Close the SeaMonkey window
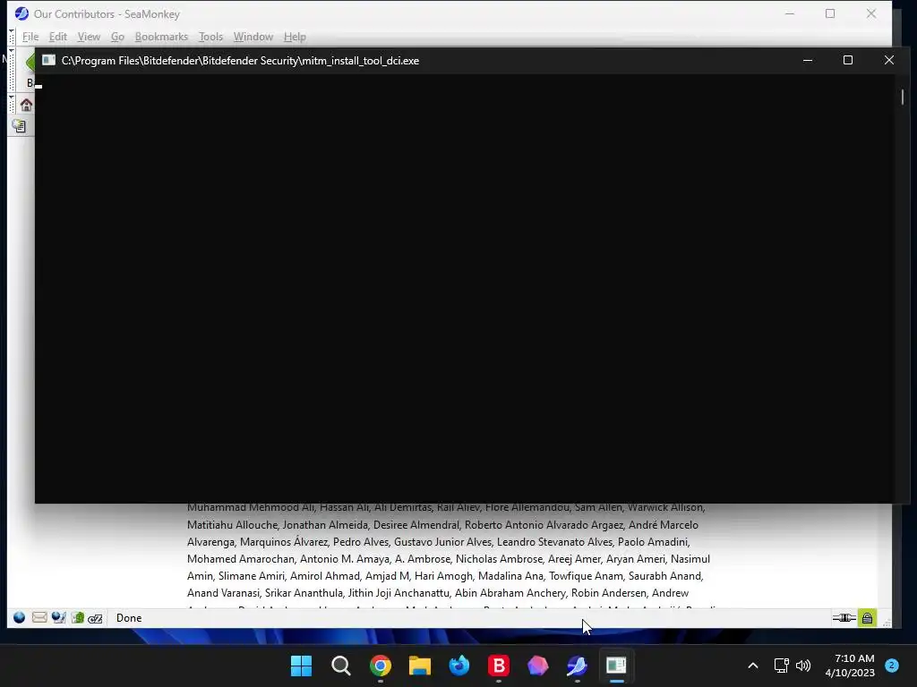917x687 pixels. click(x=870, y=13)
